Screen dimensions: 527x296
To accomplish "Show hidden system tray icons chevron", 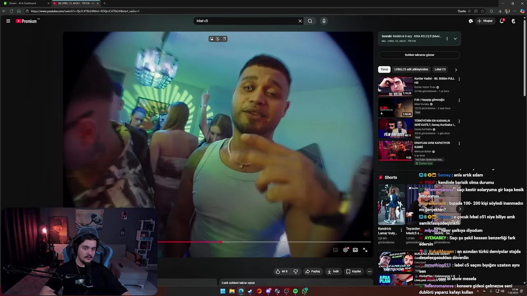I will coord(478,291).
